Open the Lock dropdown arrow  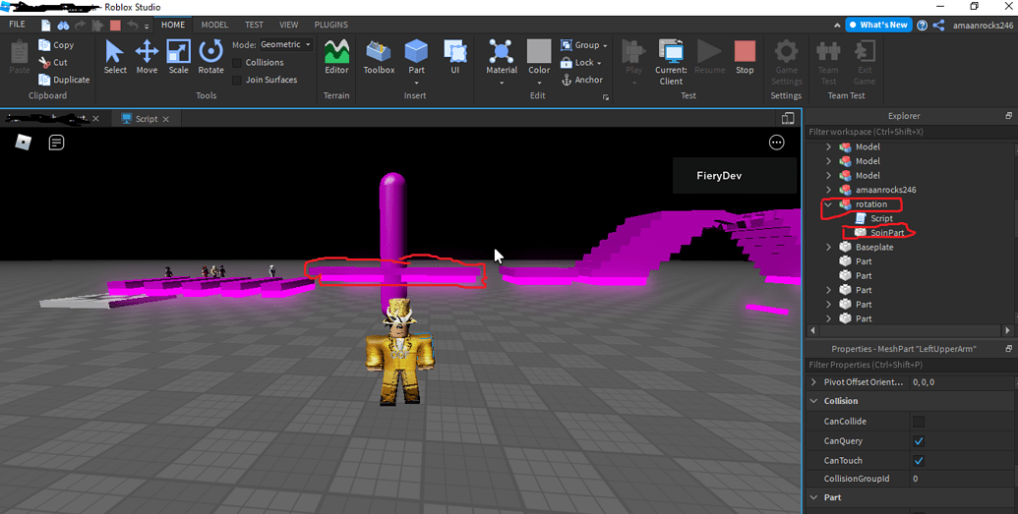pyautogui.click(x=599, y=63)
